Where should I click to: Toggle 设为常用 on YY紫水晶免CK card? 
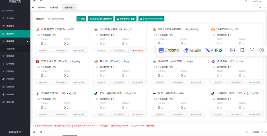coord(79,114)
